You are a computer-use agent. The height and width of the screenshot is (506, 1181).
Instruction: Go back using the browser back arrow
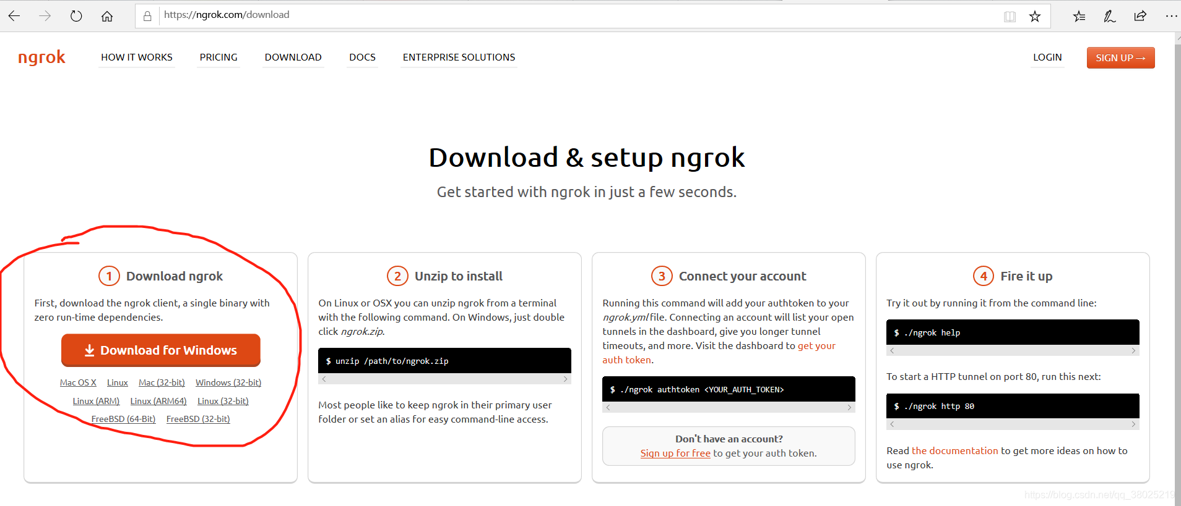[x=14, y=16]
